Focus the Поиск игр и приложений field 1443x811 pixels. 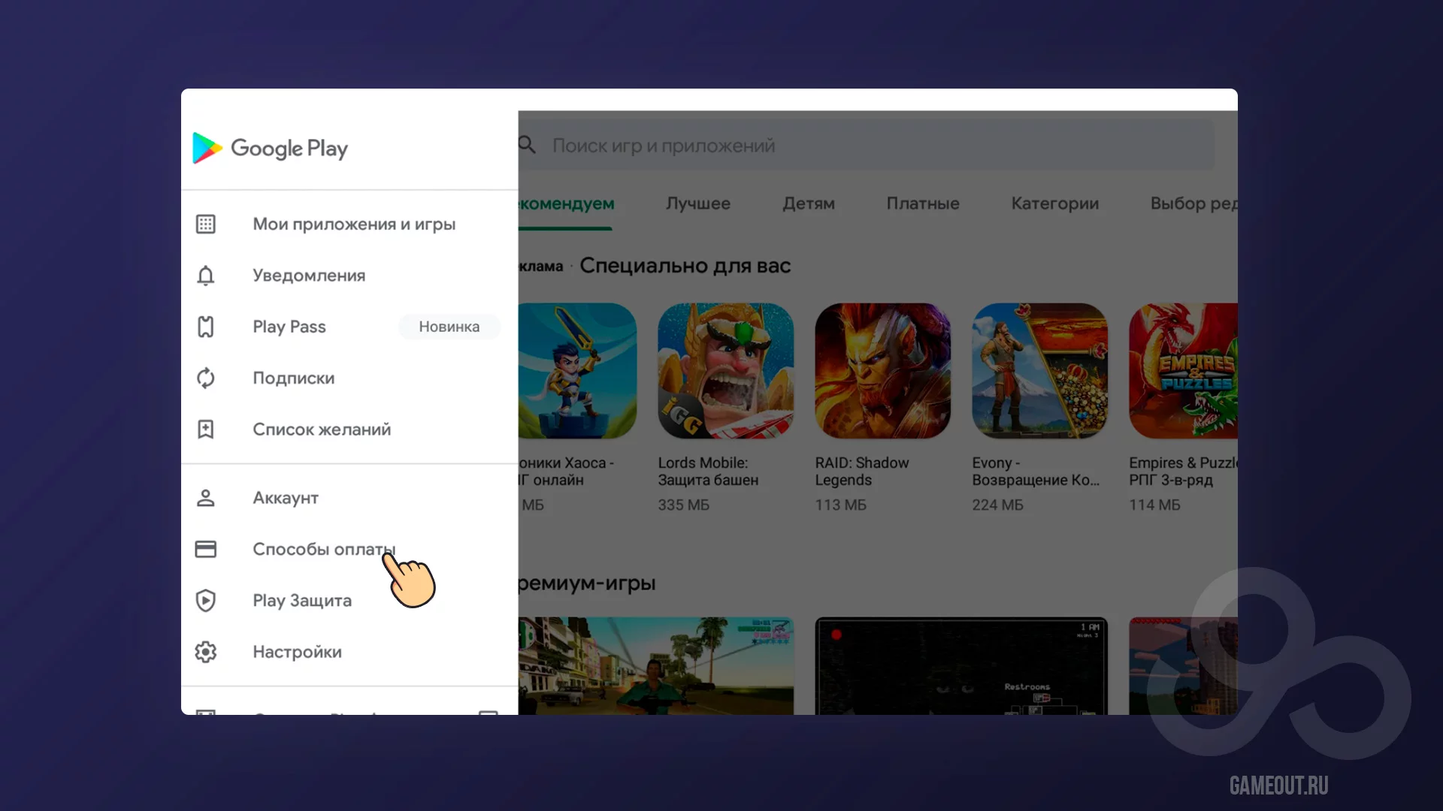click(x=864, y=146)
